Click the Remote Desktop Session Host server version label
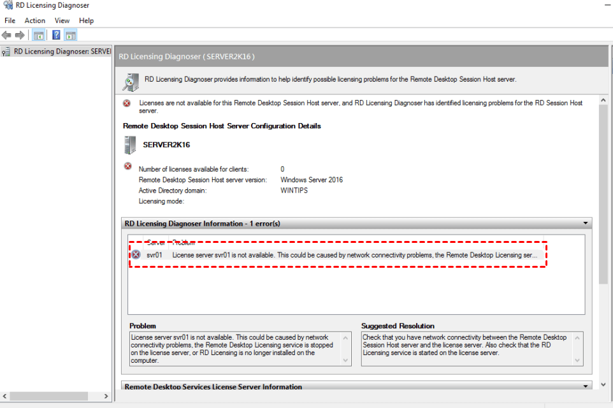The image size is (613, 408). click(x=203, y=180)
